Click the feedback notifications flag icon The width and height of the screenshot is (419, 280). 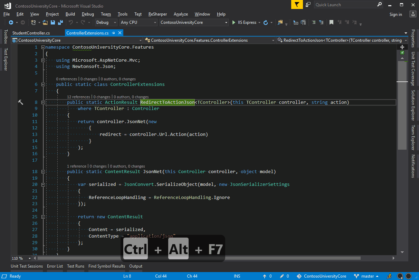pos(297,4)
